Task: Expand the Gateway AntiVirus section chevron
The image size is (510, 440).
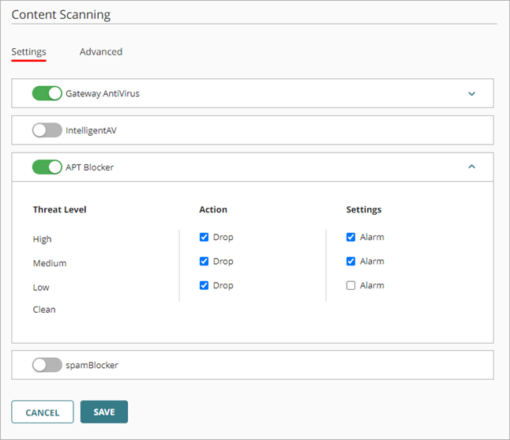Action: tap(471, 93)
